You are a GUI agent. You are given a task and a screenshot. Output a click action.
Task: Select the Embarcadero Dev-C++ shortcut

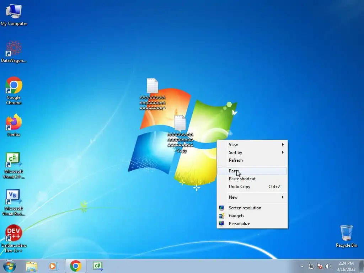(x=14, y=239)
